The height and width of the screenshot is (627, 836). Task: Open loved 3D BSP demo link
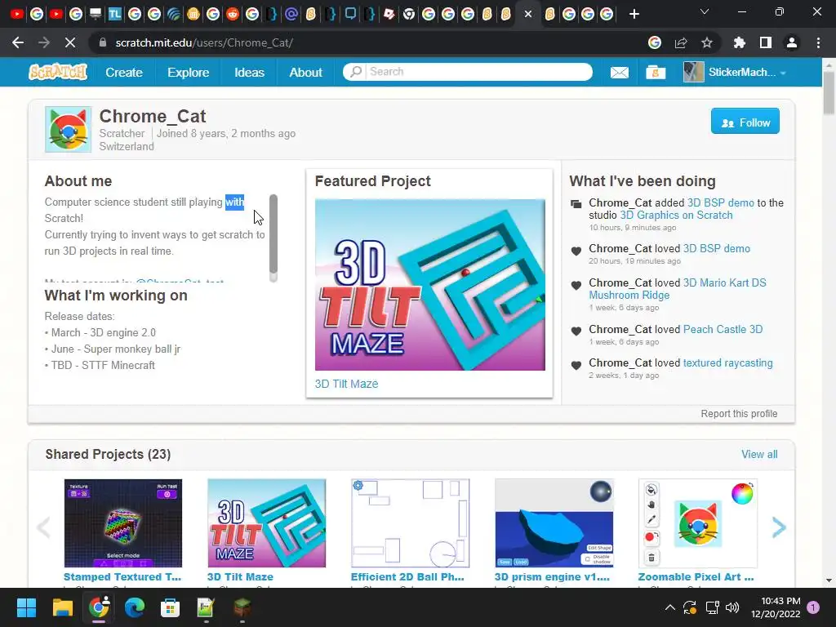(717, 248)
